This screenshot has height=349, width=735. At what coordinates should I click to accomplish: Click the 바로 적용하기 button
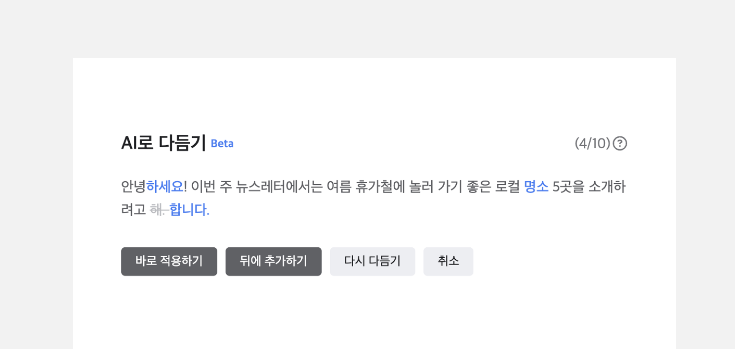169,261
